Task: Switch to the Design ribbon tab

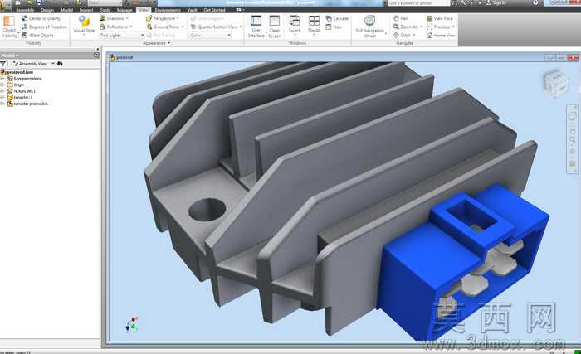Action: pyautogui.click(x=47, y=10)
